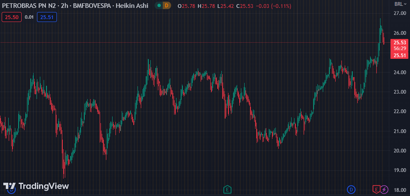Click the 0.01 spread value

tap(29, 17)
